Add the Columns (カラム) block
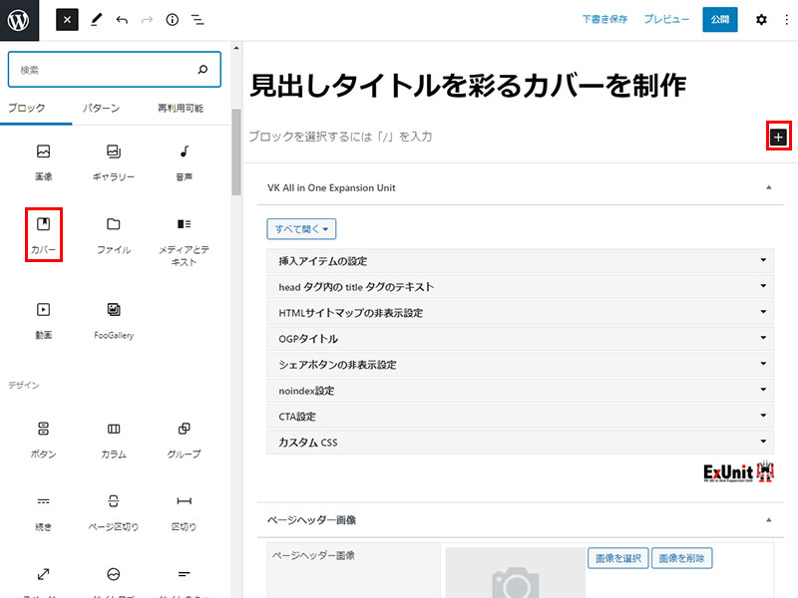This screenshot has height=598, width=798. click(114, 439)
